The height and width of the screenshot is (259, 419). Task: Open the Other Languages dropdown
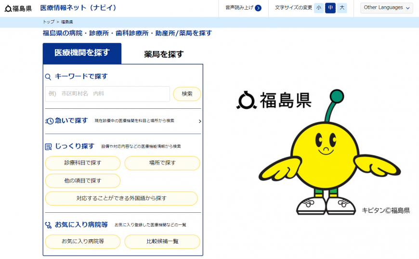tap(386, 8)
